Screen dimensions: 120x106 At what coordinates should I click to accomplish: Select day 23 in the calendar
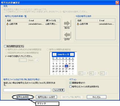(x=66, y=69)
